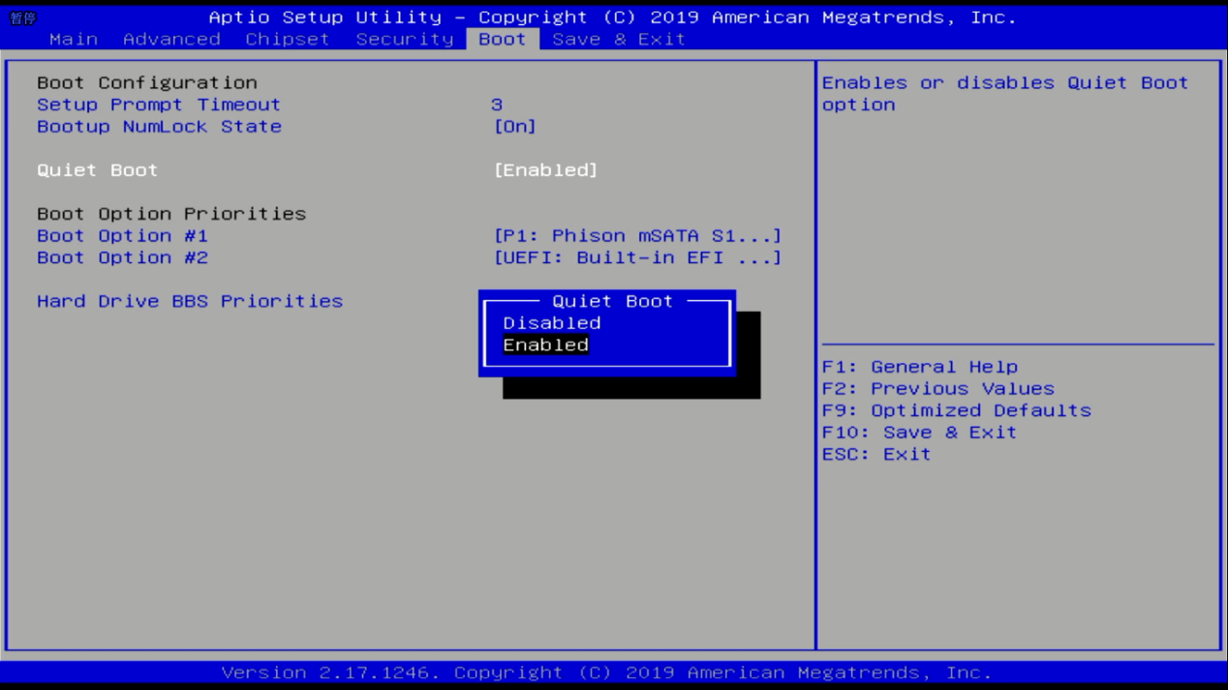This screenshot has height=690, width=1228.
Task: Open the Main tab
Action: (74, 40)
